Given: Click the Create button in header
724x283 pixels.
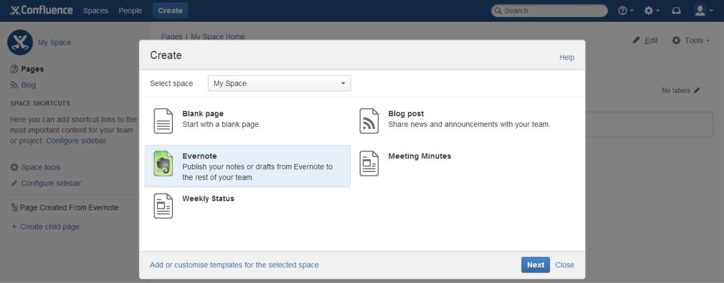Looking at the screenshot, I should [x=170, y=10].
